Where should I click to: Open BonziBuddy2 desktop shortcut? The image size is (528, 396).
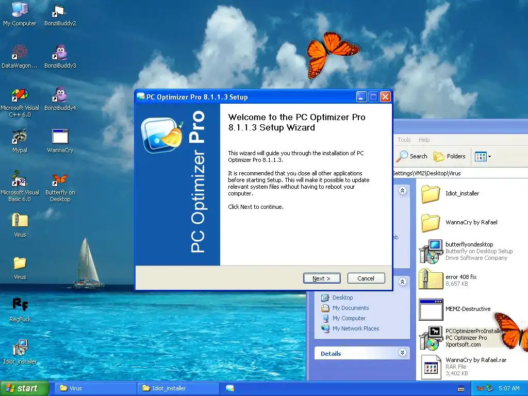[60, 14]
